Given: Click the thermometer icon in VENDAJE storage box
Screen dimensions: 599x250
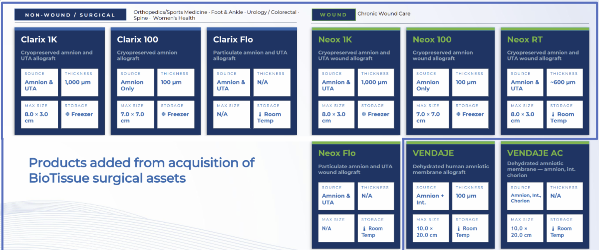Looking at the screenshot, I should [x=458, y=229].
